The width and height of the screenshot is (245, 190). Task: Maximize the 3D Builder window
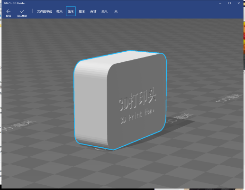point(229,3)
